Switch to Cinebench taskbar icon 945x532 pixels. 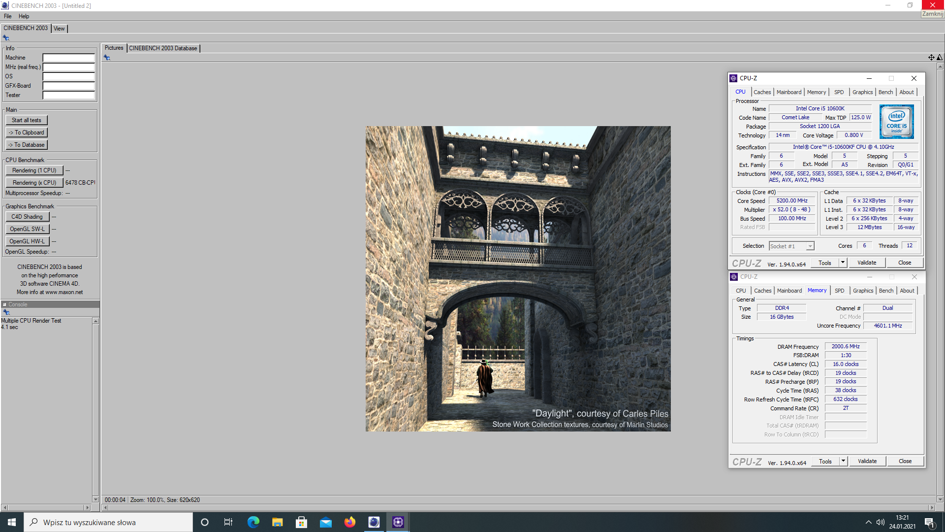coord(374,522)
